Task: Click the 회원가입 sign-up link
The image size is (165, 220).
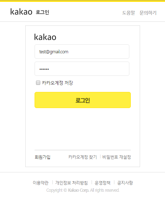Action: click(42, 157)
